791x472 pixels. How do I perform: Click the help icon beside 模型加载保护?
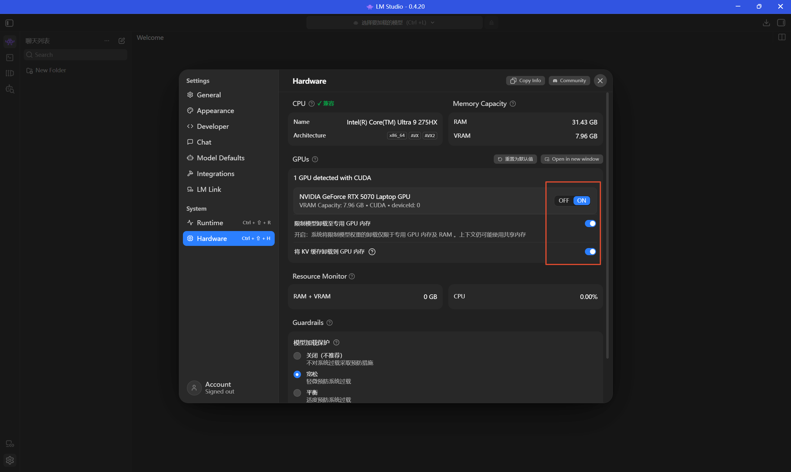pyautogui.click(x=336, y=343)
